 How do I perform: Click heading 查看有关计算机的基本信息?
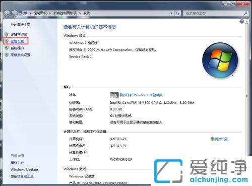[x=90, y=27]
